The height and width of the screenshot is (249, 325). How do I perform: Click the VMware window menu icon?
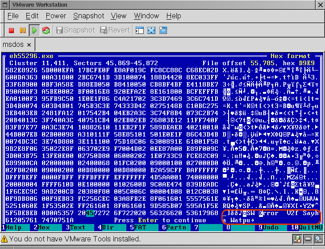click(x=5, y=5)
